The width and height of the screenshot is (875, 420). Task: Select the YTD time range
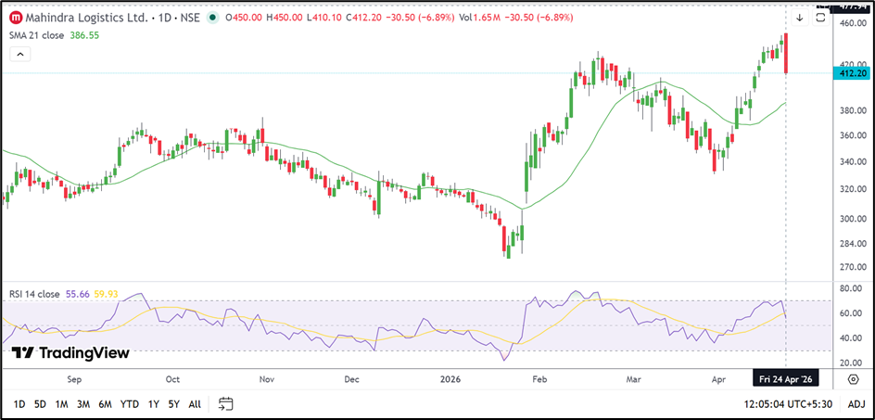(130, 404)
